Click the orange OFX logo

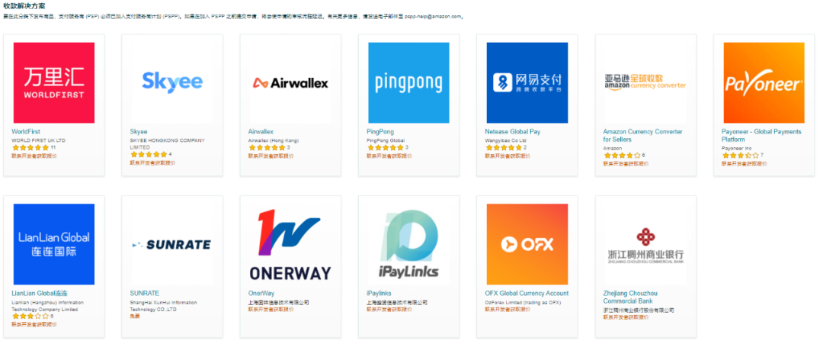pos(527,244)
